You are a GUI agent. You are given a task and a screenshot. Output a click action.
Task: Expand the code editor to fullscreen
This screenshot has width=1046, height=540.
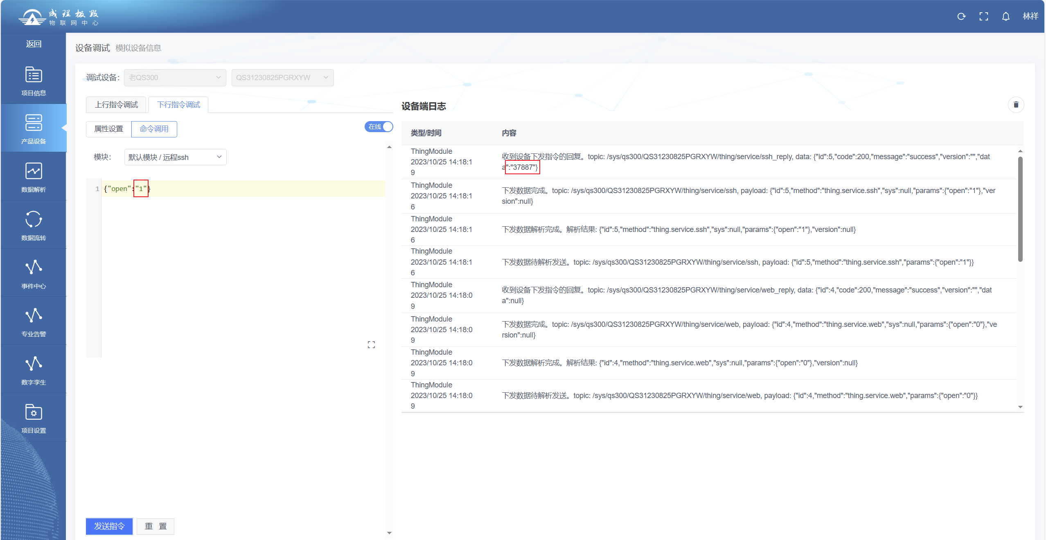371,345
